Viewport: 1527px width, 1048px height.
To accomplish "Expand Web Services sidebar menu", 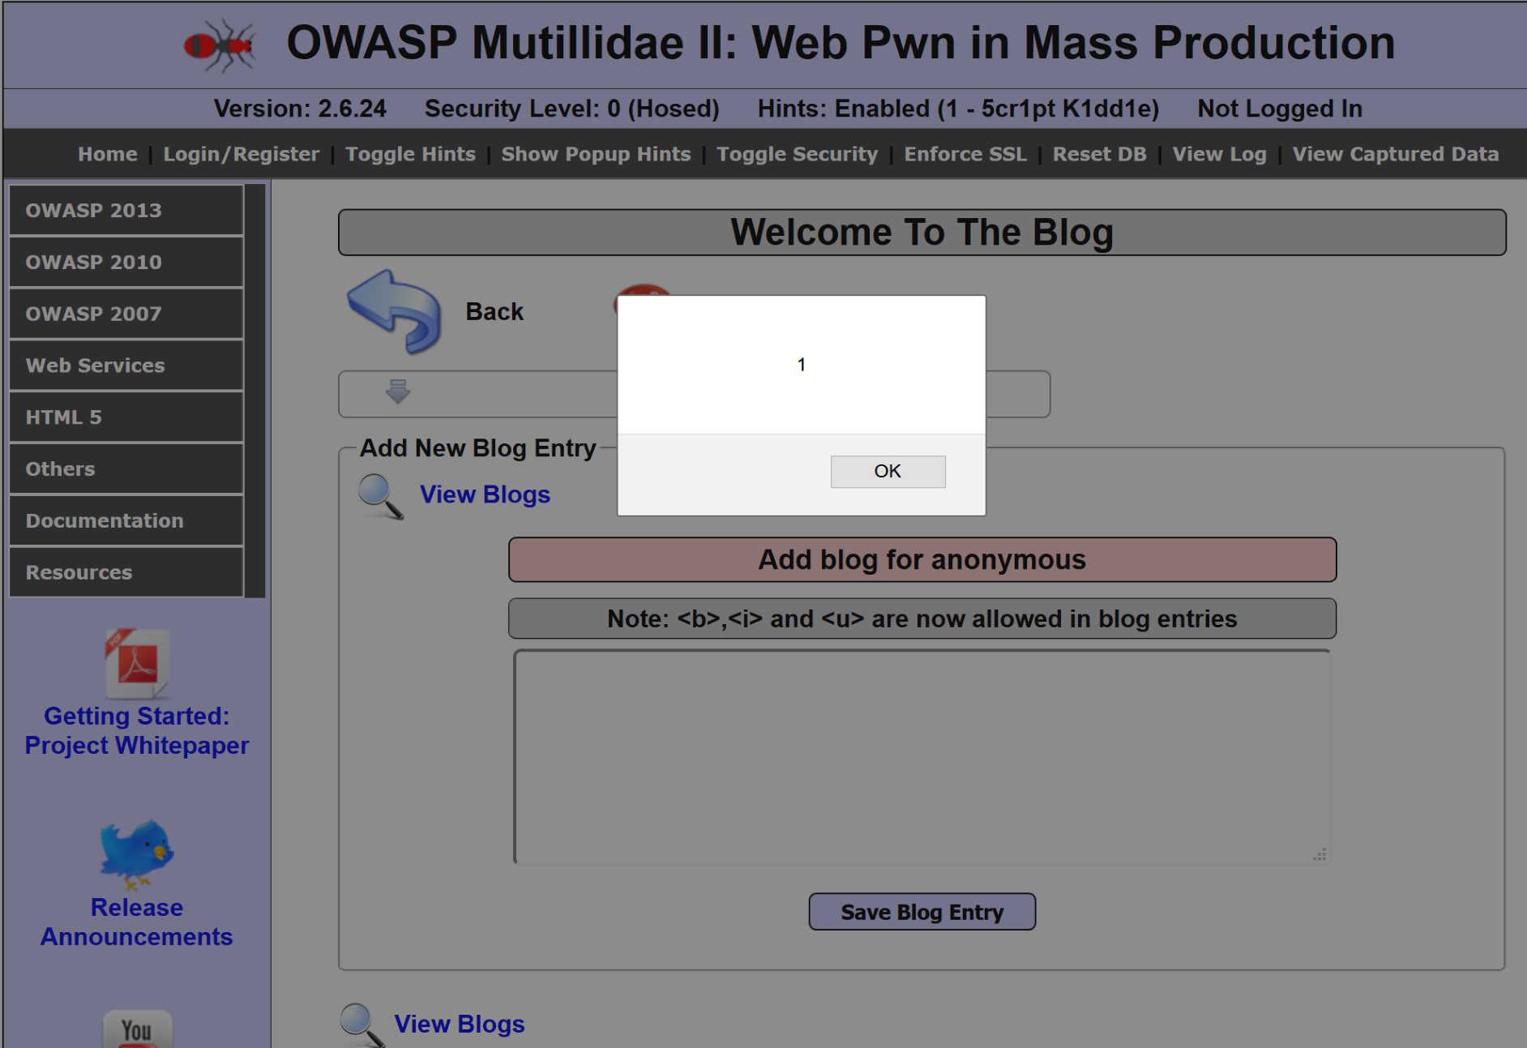I will (126, 366).
